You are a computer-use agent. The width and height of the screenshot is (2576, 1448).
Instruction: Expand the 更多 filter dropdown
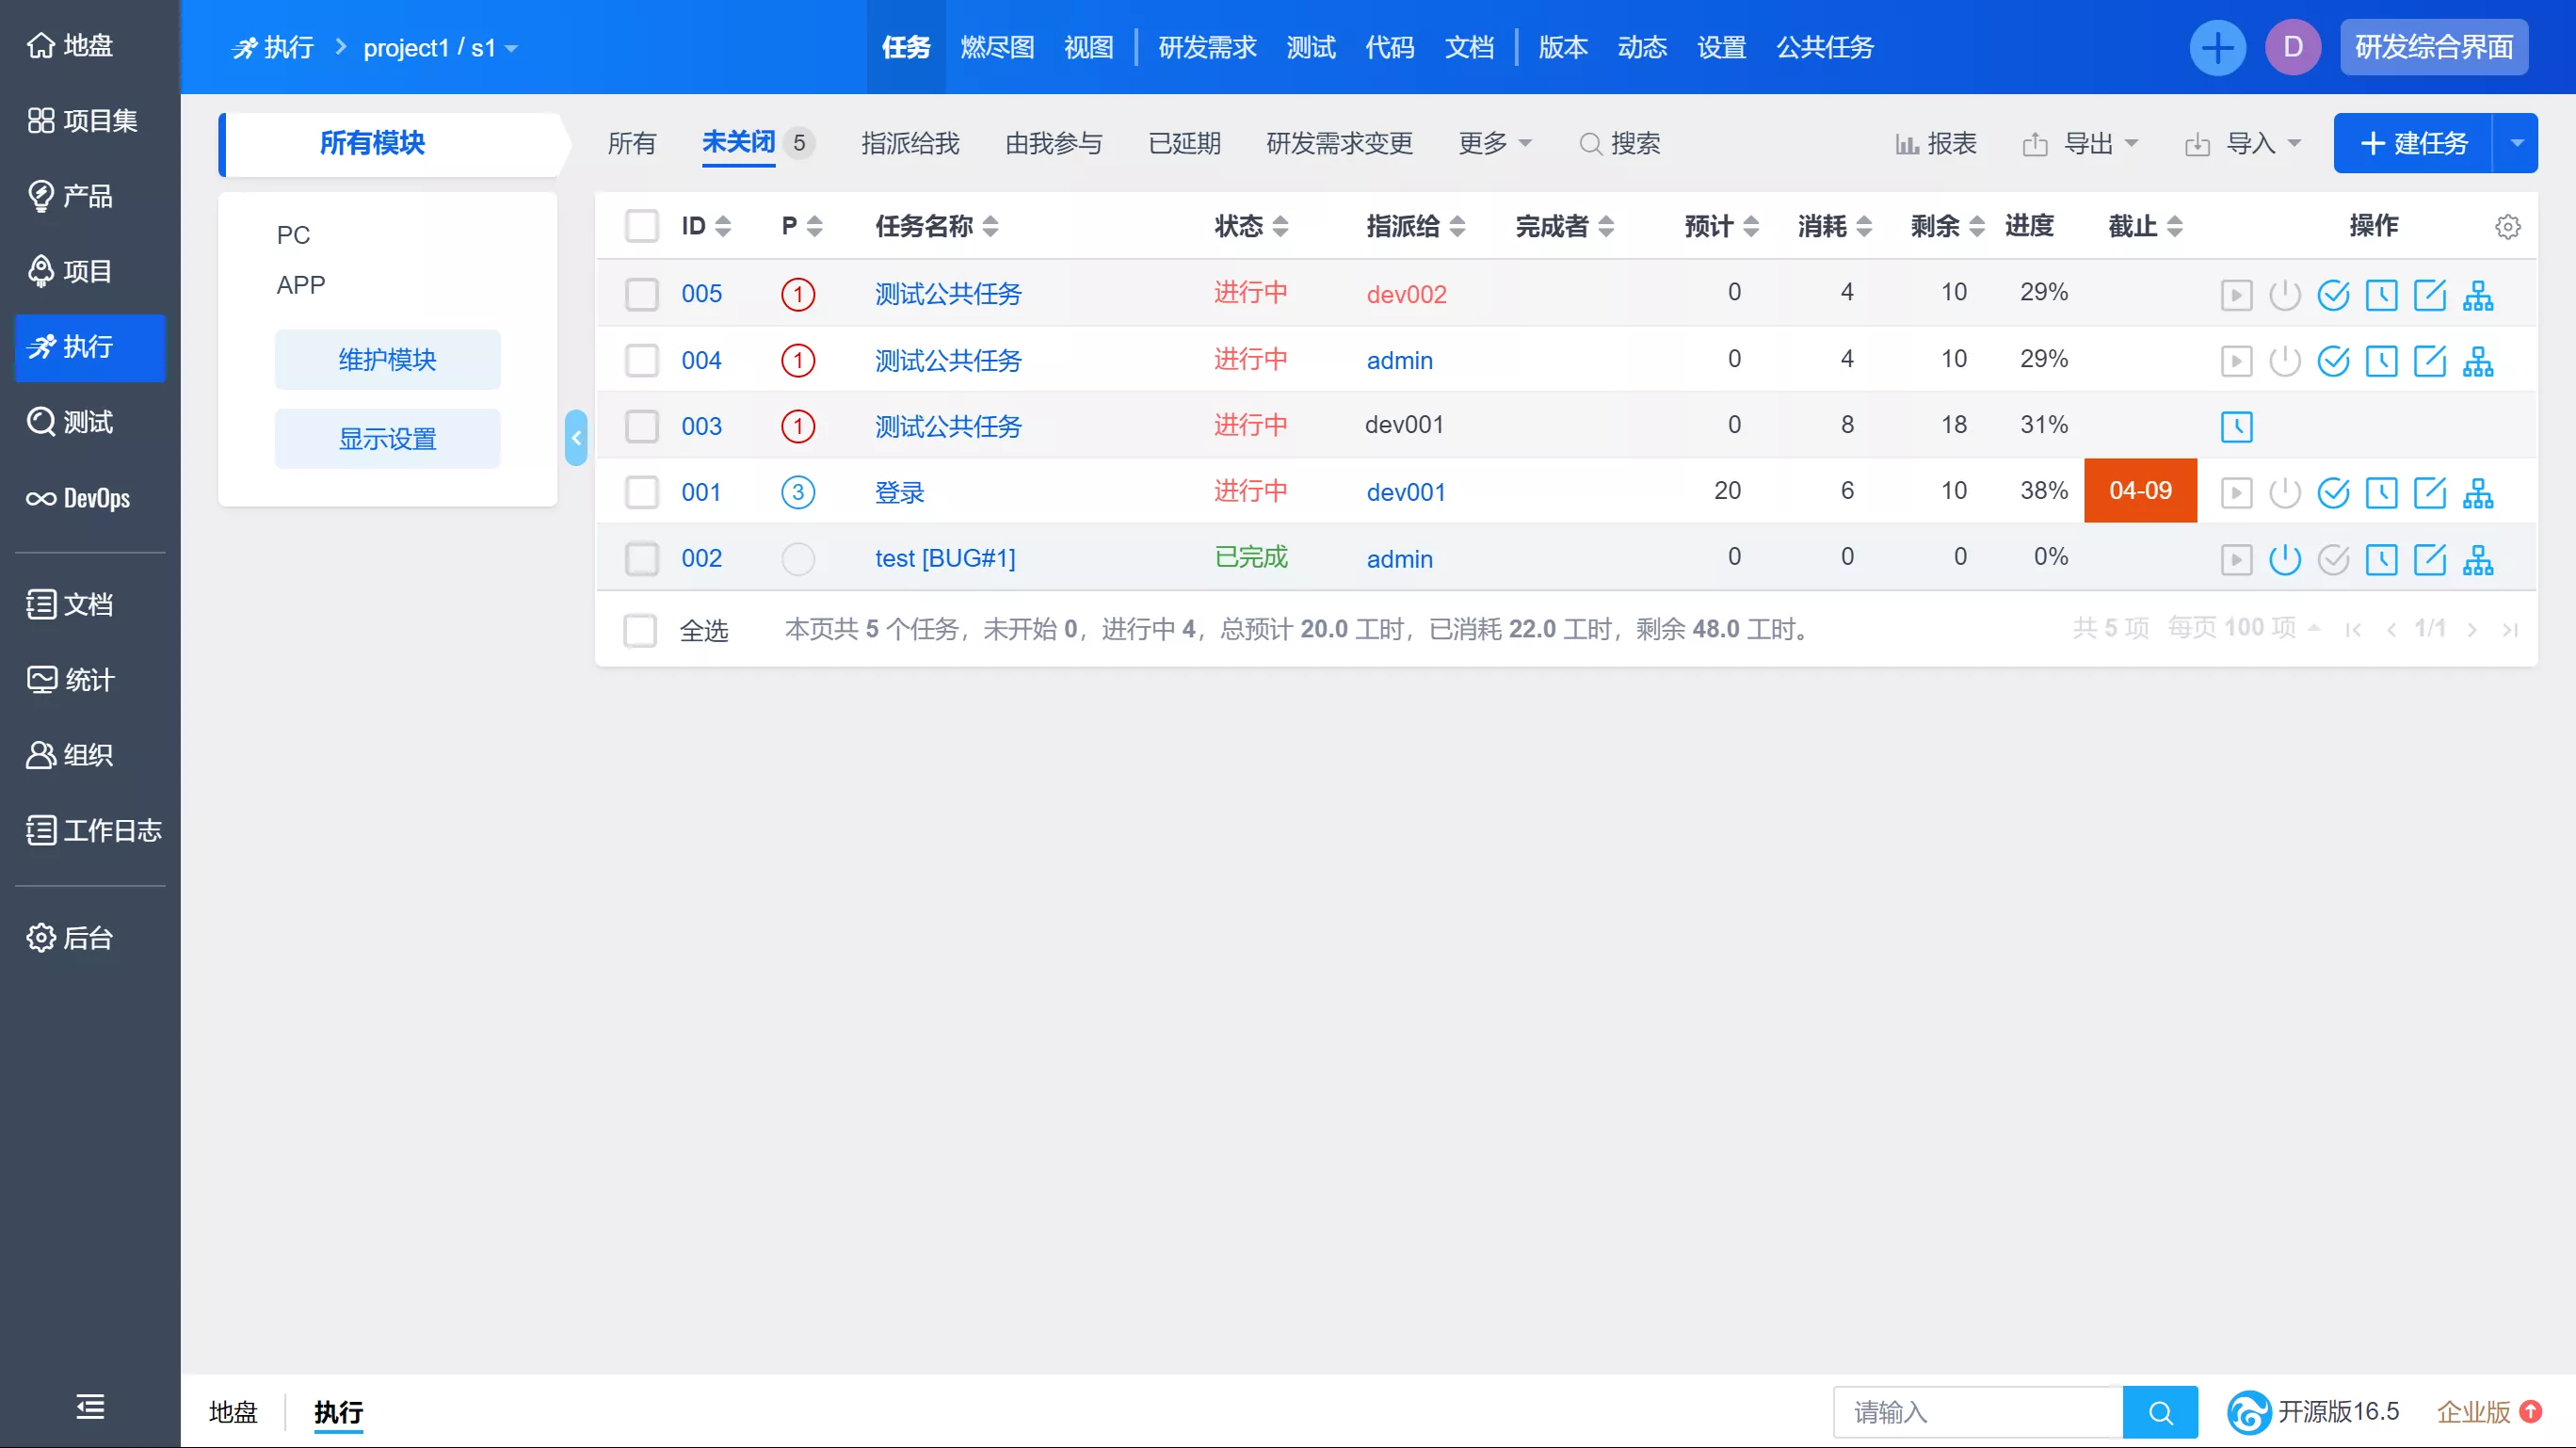[1494, 144]
